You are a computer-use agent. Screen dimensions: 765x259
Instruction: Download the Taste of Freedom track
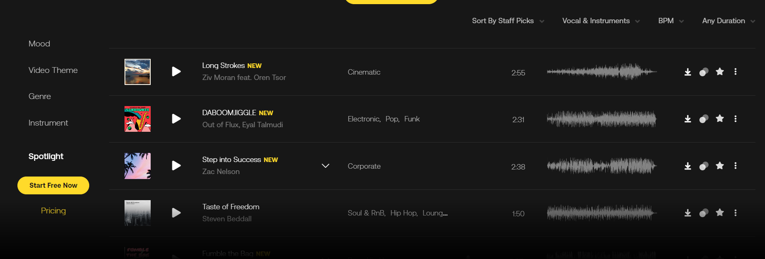(x=688, y=213)
